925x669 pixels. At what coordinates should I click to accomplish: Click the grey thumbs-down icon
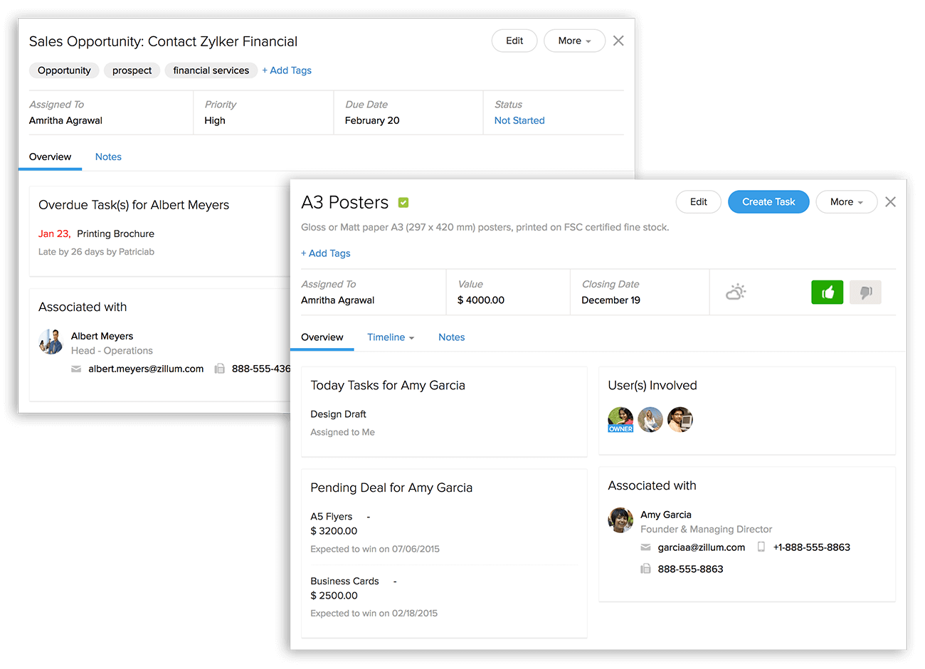pos(865,293)
